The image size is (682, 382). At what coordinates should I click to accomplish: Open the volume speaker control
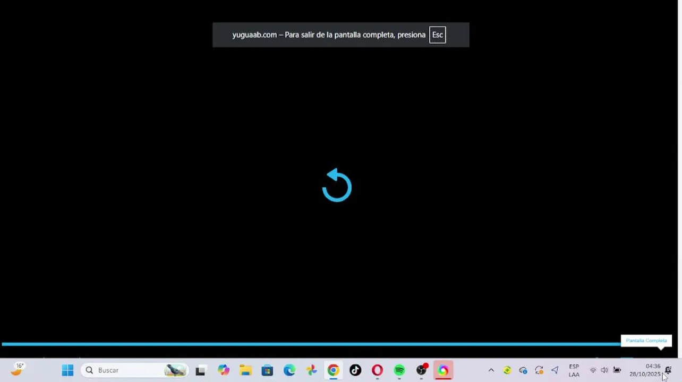click(604, 370)
